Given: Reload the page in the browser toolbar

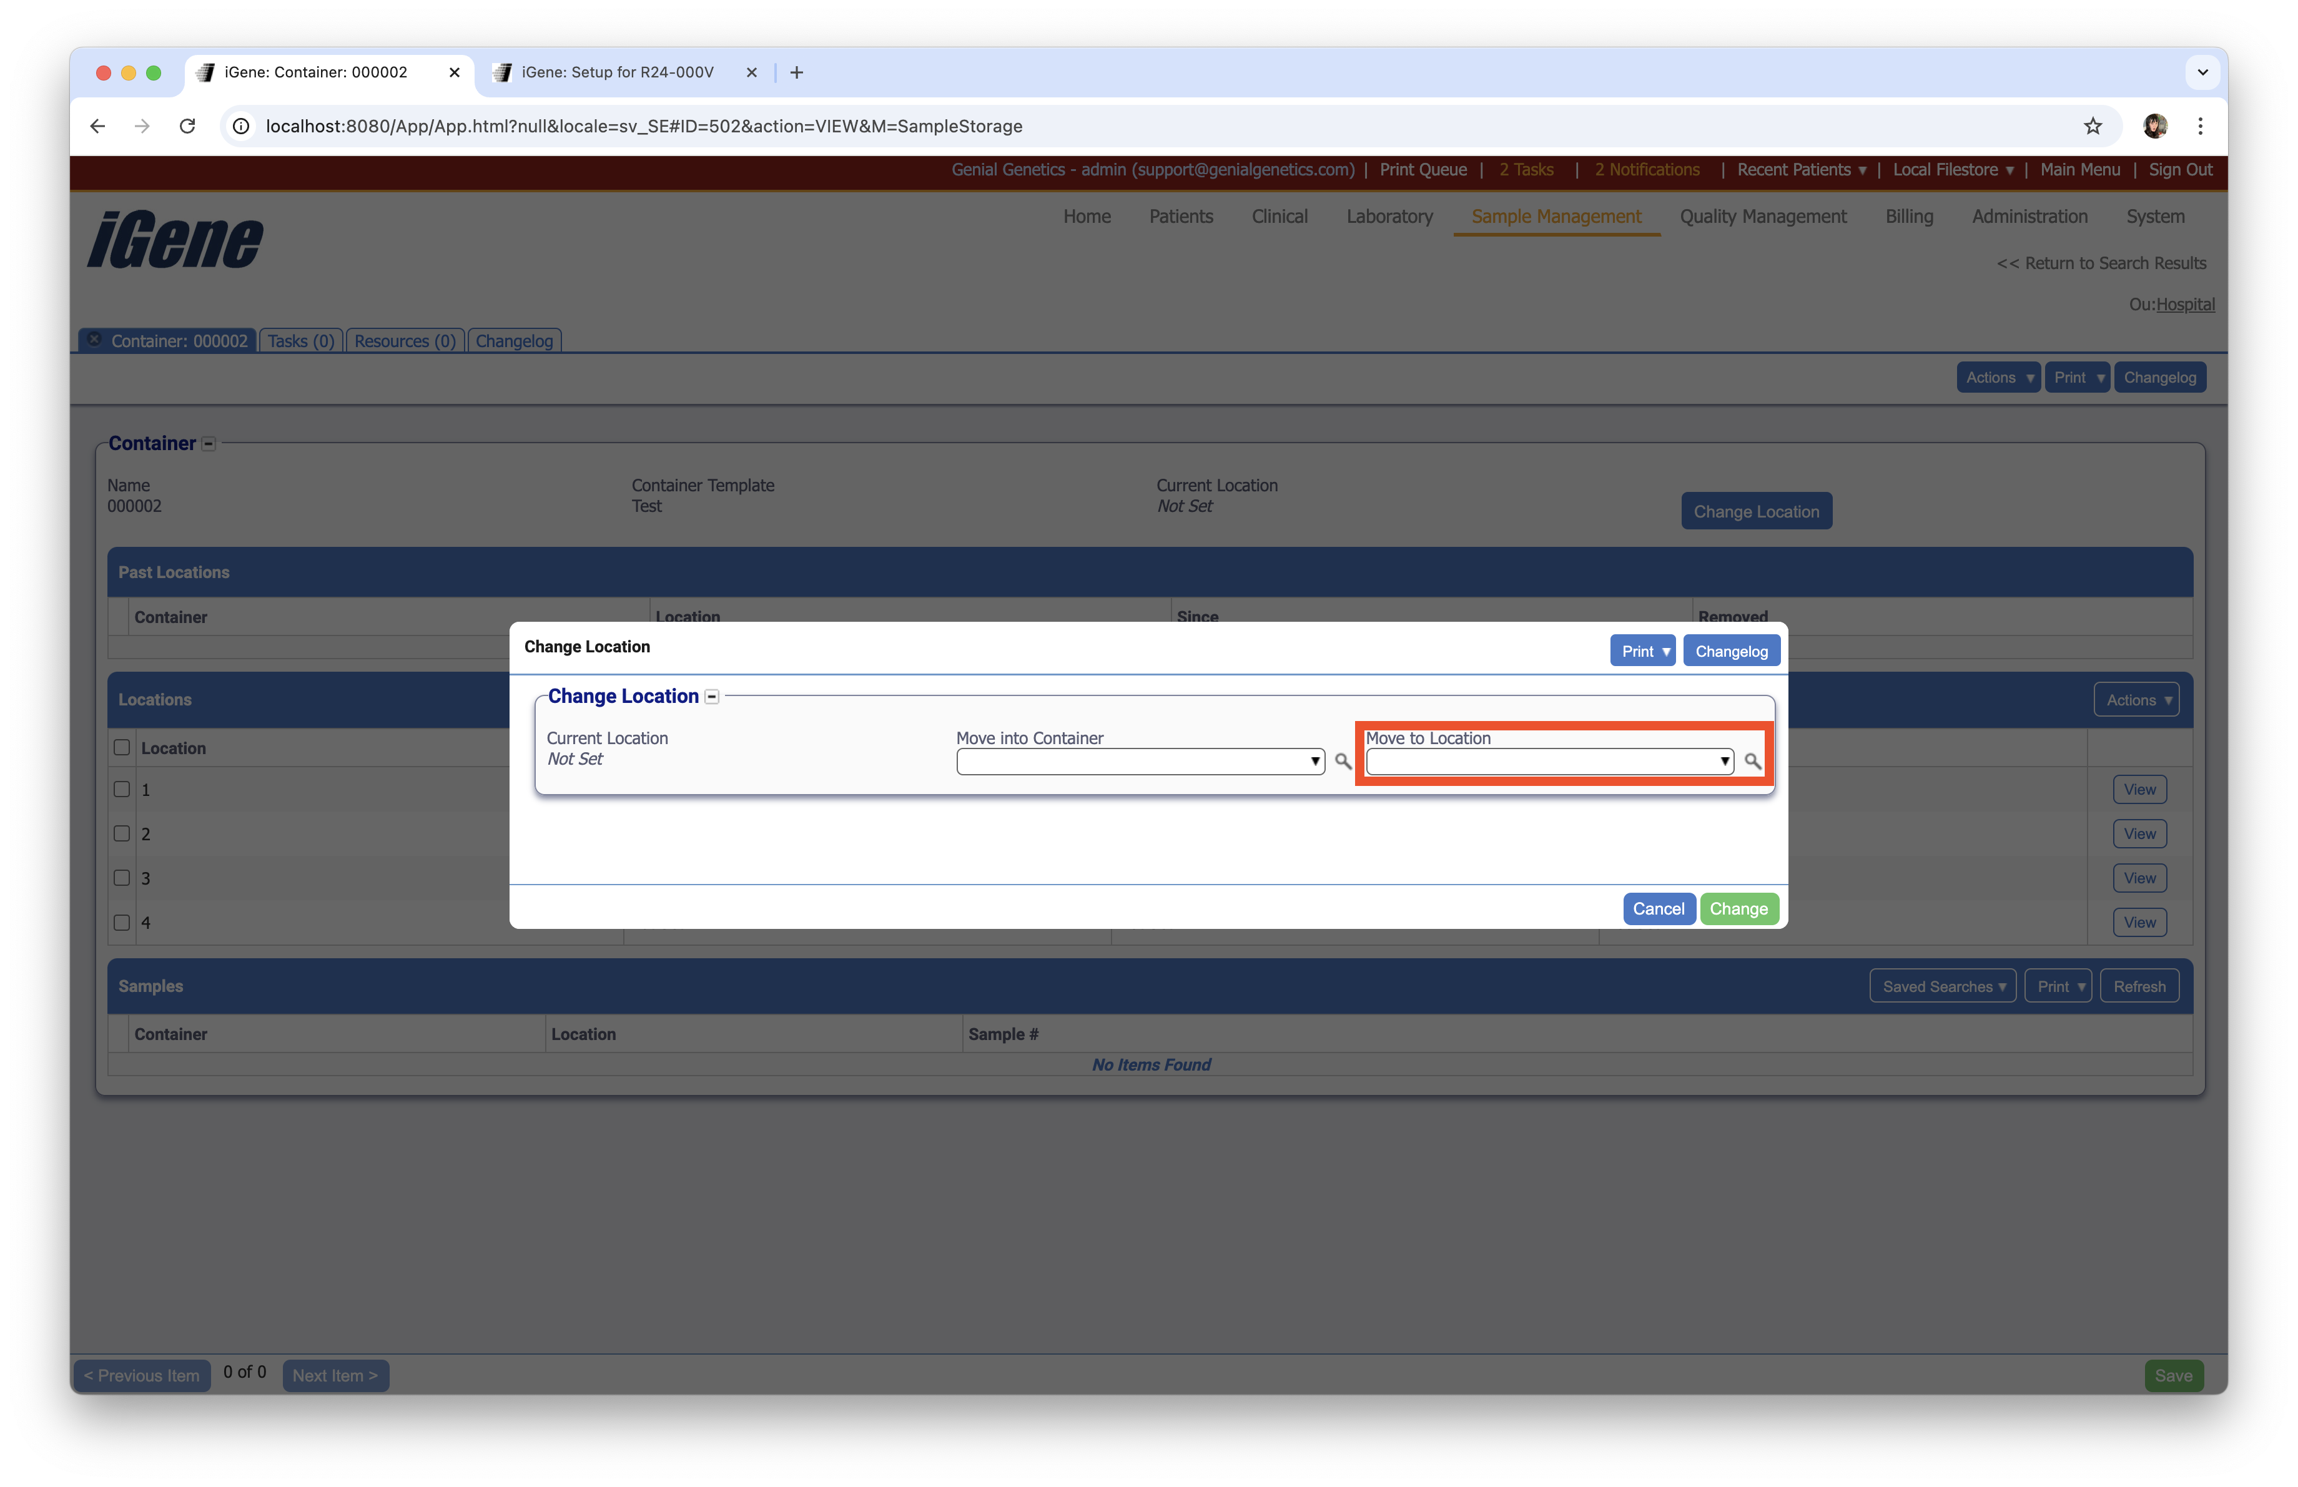Looking at the screenshot, I should 187,126.
